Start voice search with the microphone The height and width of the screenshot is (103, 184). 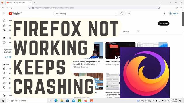click(129, 13)
